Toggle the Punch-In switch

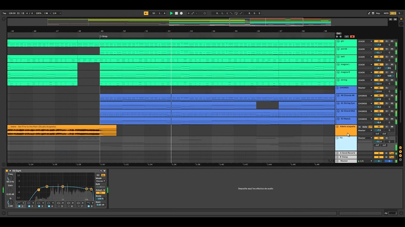click(231, 13)
